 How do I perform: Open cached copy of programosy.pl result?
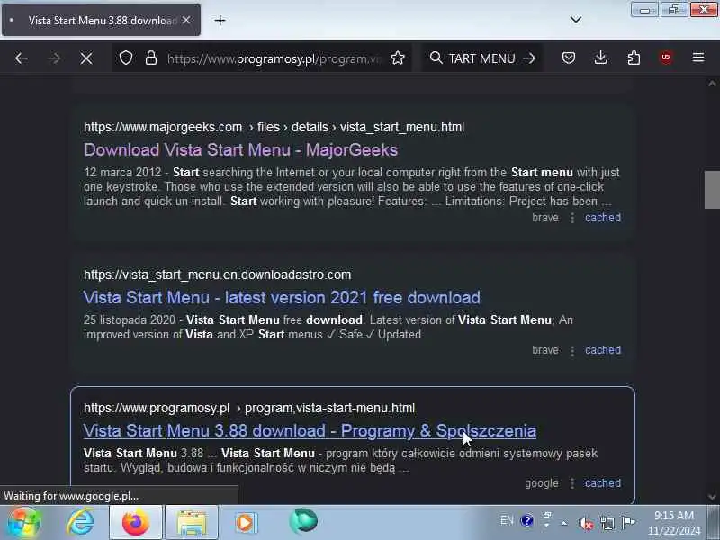pos(602,483)
